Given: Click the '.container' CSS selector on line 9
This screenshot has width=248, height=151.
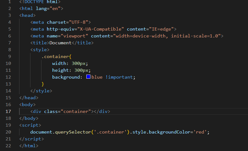Looking at the screenshot, I should (55, 56).
